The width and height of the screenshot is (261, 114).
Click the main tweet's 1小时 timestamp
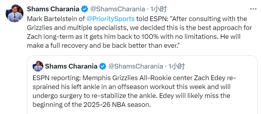[x=158, y=9]
